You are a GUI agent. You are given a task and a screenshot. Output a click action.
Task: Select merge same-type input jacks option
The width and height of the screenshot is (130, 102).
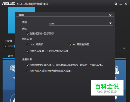point(28,65)
